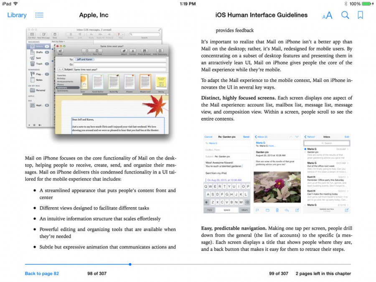
Task: Open the table of contents icon
Action: [x=39, y=15]
